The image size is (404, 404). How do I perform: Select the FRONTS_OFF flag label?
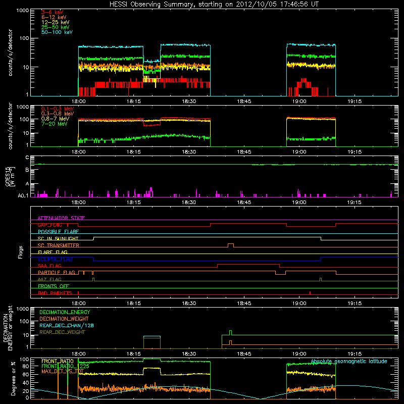[54, 286]
